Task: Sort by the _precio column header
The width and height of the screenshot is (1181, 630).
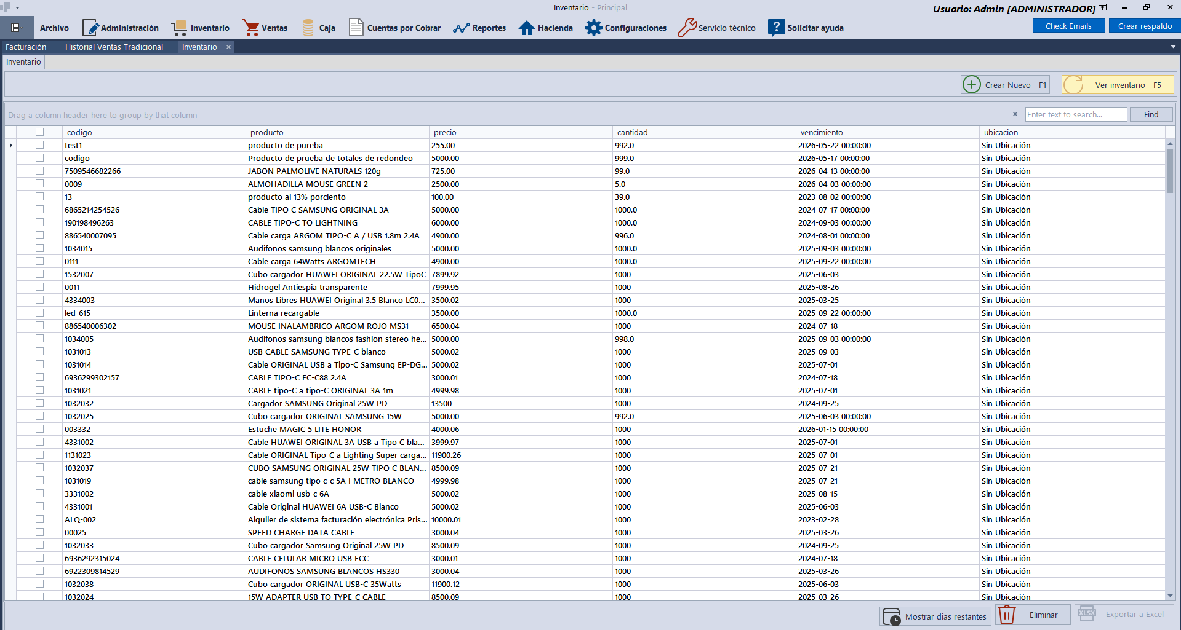Action: pos(521,132)
